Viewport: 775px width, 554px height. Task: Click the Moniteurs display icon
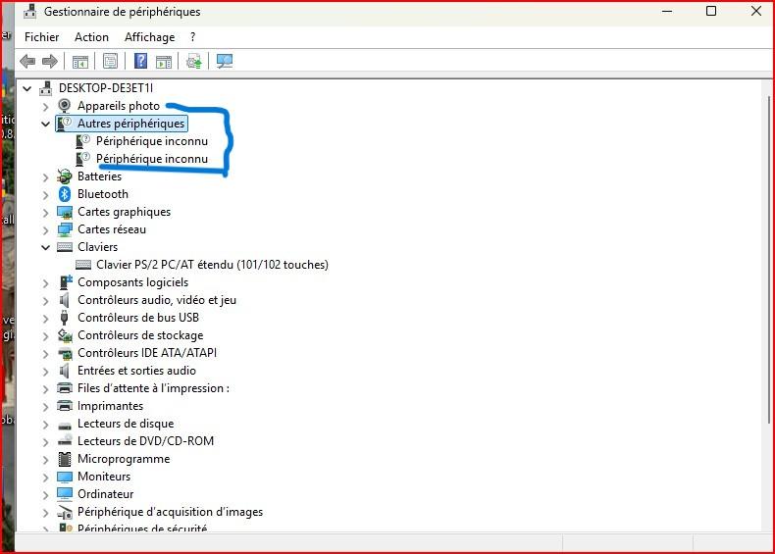(65, 477)
